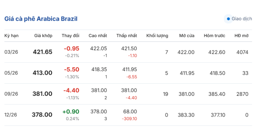Viewport: 255px width, 136px height.
Task: Click the Thay đổi column header
Action: [x=70, y=36]
